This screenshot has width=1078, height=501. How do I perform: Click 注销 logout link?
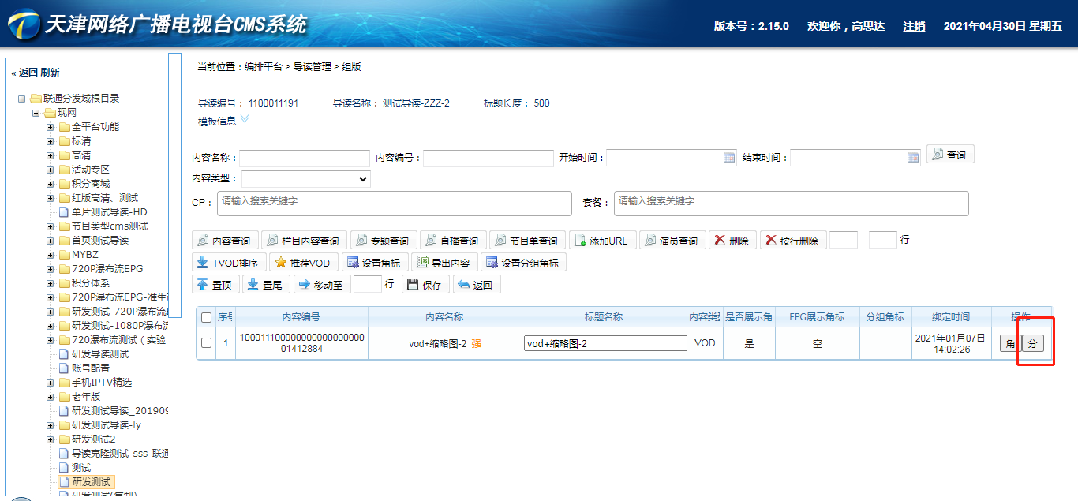(914, 26)
